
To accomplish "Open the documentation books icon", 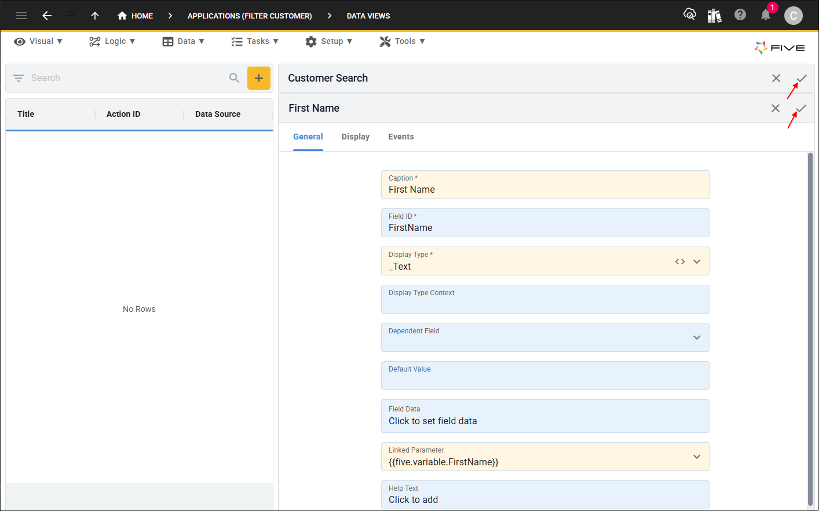I will 714,15.
